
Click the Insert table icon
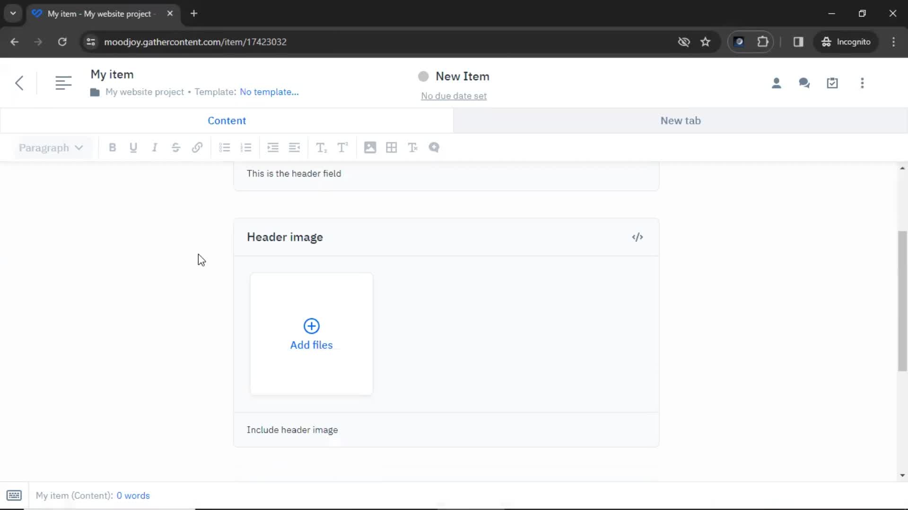click(391, 148)
